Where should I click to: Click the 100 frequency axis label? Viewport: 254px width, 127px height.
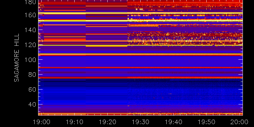[x=30, y=60]
